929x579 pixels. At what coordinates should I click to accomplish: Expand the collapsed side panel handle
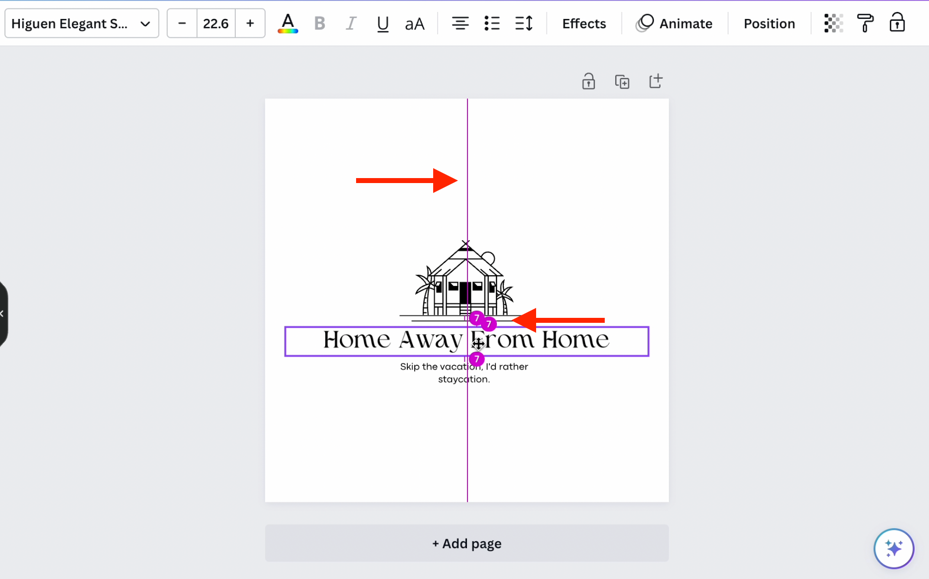pyautogui.click(x=3, y=313)
